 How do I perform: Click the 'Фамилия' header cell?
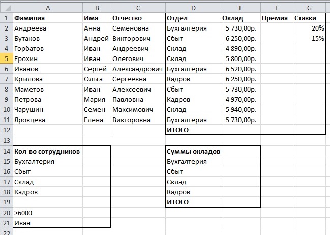pos(48,18)
